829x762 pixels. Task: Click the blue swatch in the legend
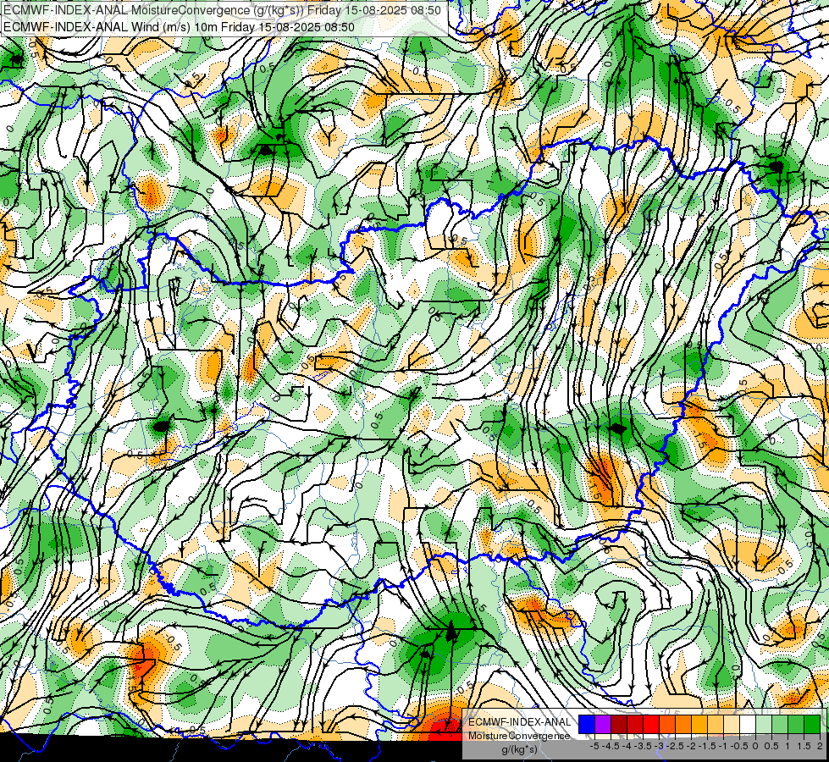coord(587,724)
